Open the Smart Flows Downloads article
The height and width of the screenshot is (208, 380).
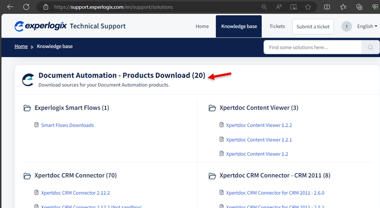tap(67, 125)
